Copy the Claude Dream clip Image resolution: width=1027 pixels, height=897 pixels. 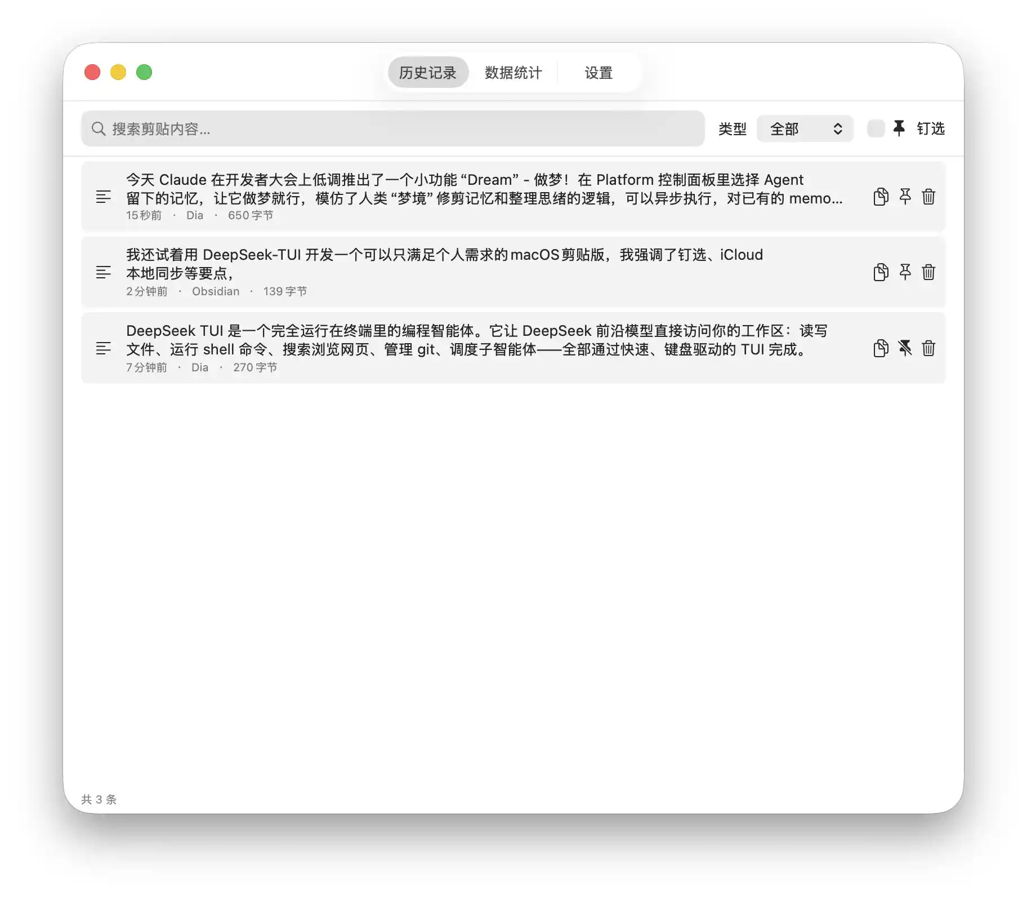(x=881, y=197)
